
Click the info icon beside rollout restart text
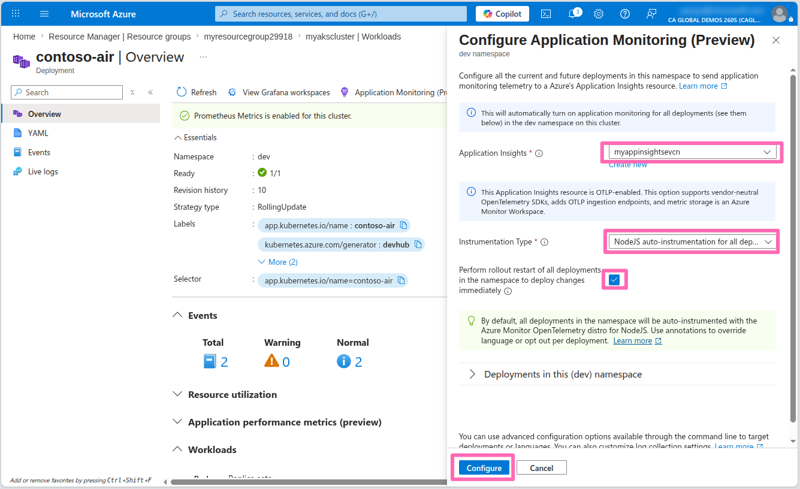pyautogui.click(x=508, y=291)
